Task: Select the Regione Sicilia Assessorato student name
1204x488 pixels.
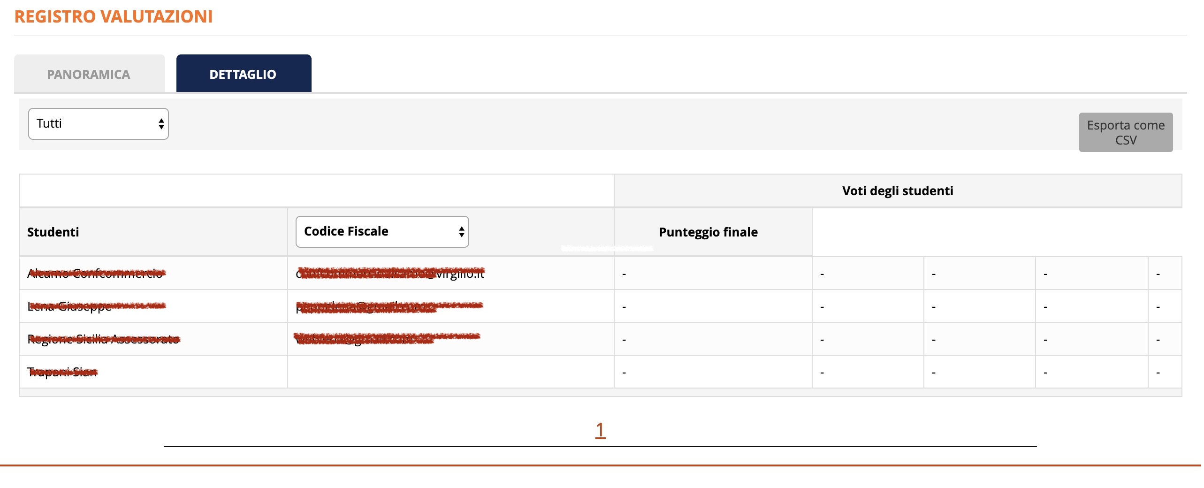Action: (103, 339)
